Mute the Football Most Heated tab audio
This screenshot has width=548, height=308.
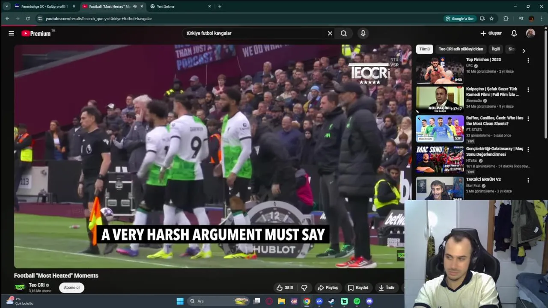tap(135, 6)
